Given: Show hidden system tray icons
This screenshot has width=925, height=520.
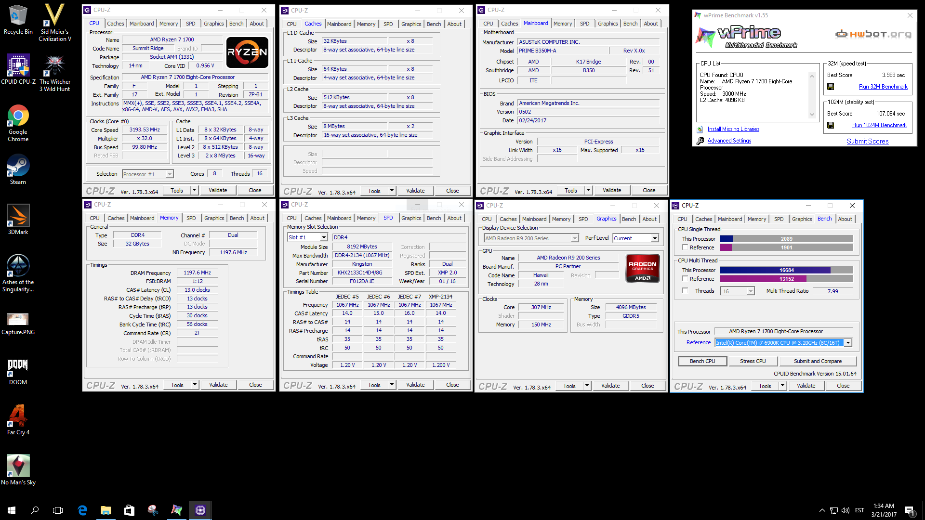Looking at the screenshot, I should point(822,510).
